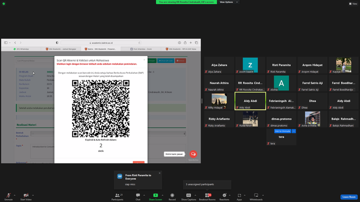Toggle Show Captions button
Screen dimensions: 360x202
pos(188,195)
